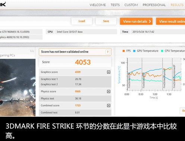Screen dimensions: 185x141
Task: Click the question mark help icon
Action: pos(108,52)
